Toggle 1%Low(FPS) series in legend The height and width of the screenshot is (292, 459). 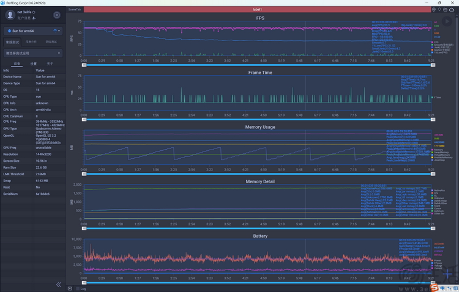[x=439, y=53]
